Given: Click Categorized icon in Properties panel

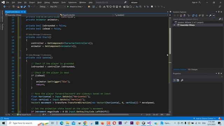Looking at the screenshot, I should point(175,80).
